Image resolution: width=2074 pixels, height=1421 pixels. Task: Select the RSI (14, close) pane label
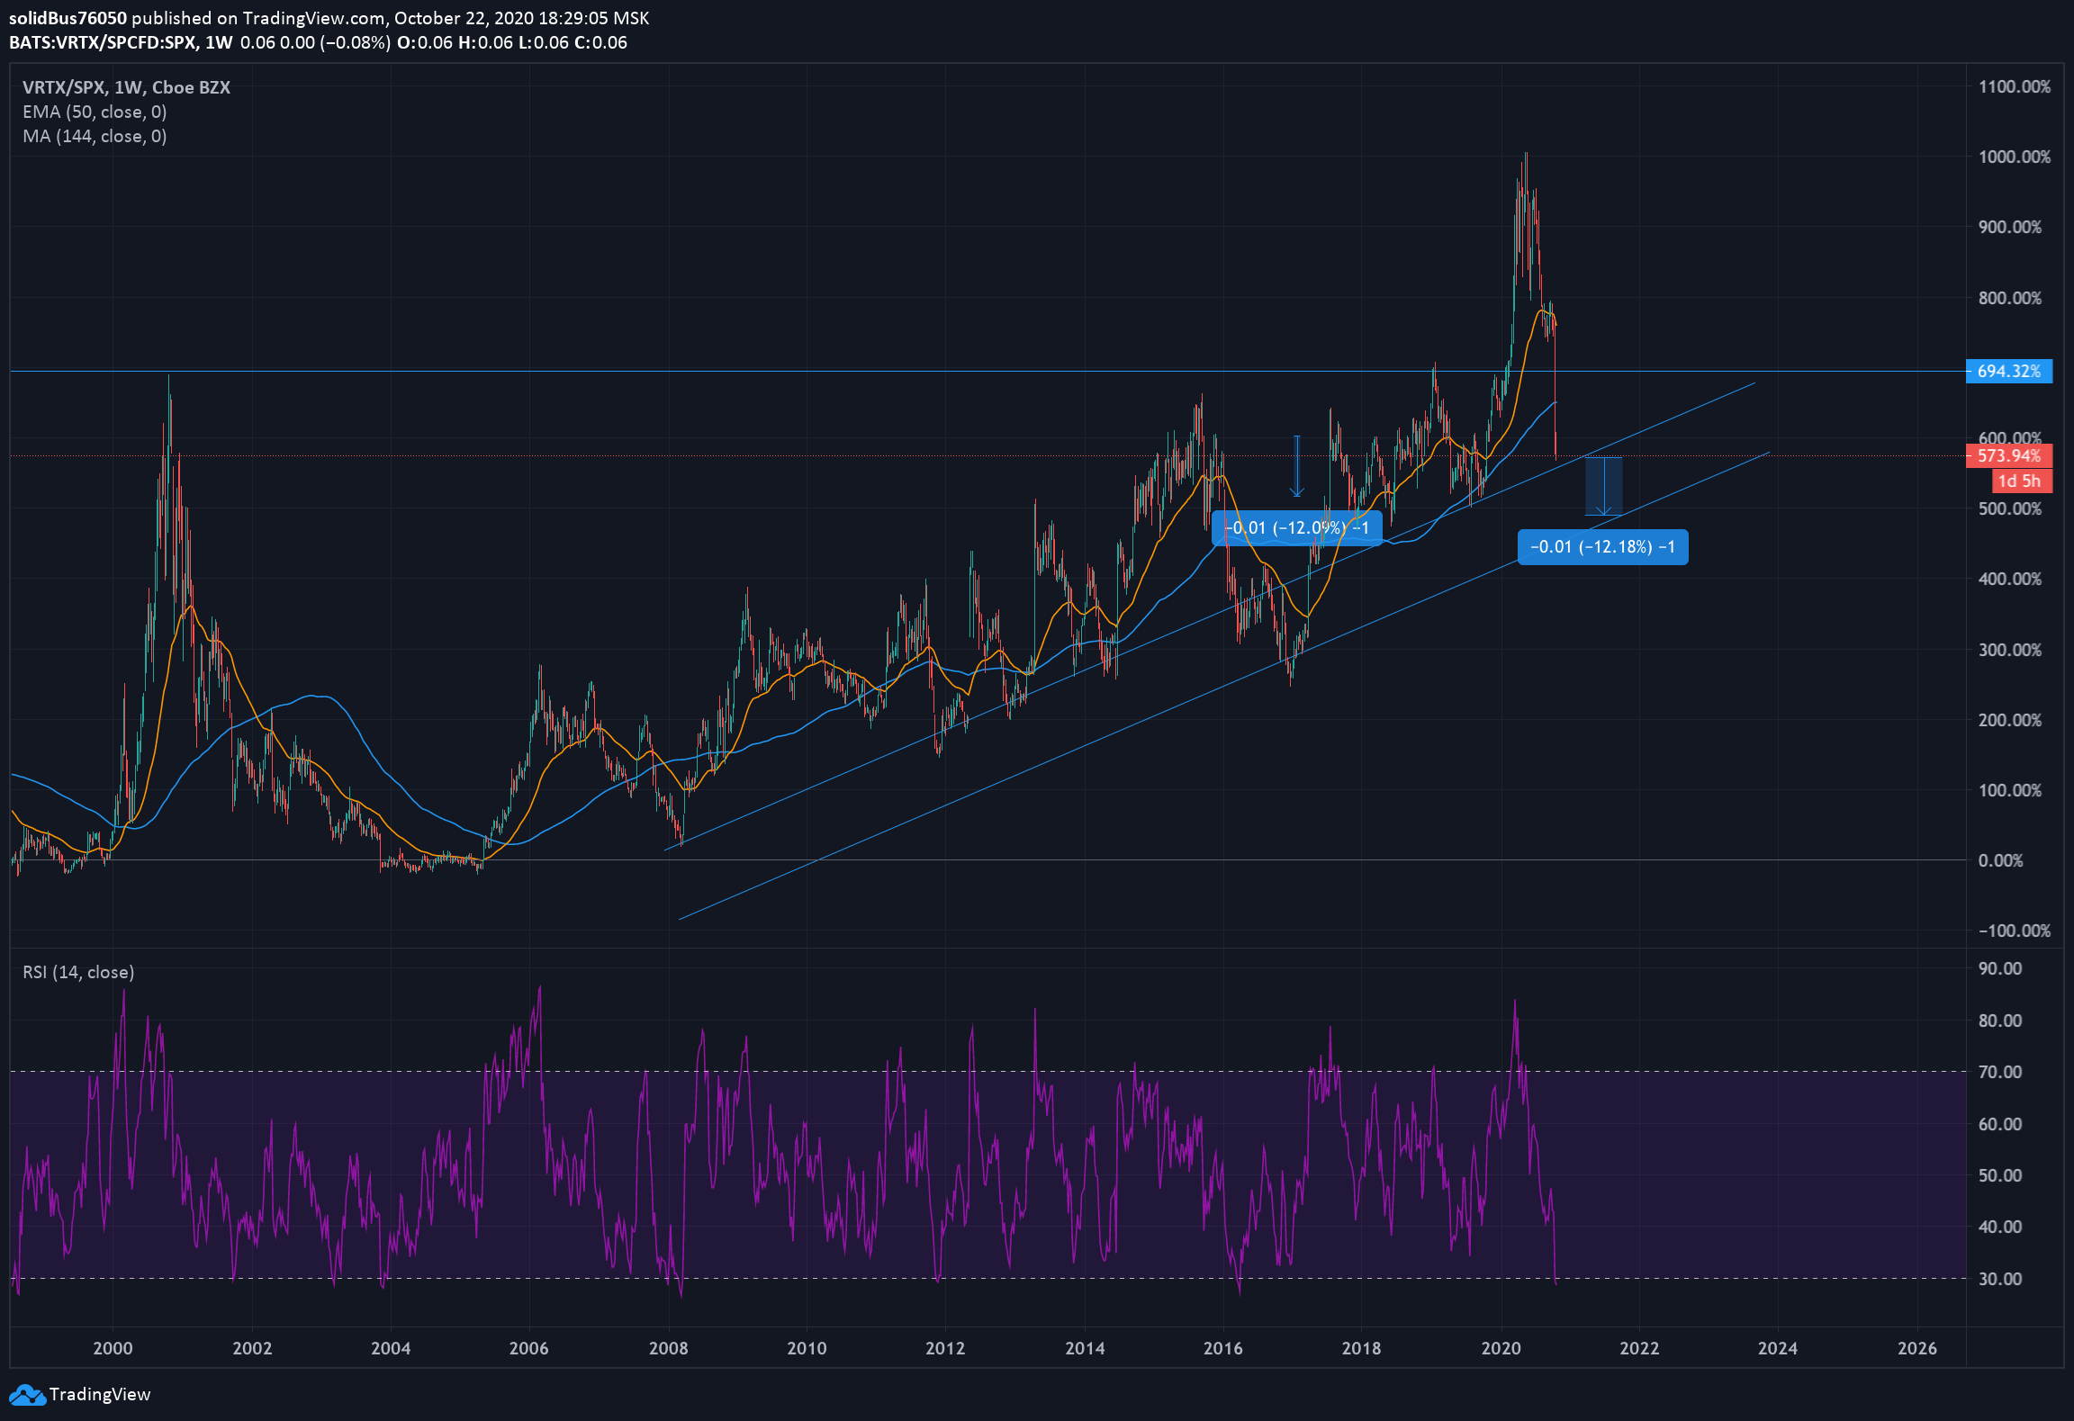78,972
